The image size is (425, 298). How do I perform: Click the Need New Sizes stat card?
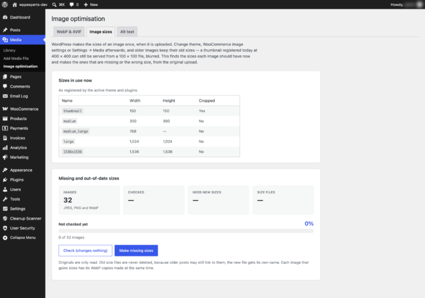tap(218, 200)
